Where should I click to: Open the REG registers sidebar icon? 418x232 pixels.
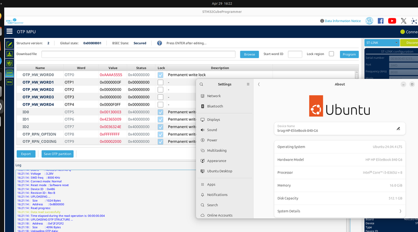pyautogui.click(x=10, y=82)
